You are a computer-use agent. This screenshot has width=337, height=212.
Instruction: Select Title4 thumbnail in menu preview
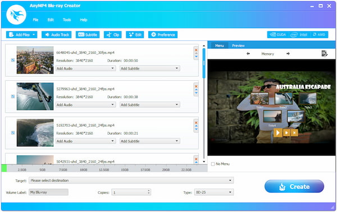coord(272,116)
